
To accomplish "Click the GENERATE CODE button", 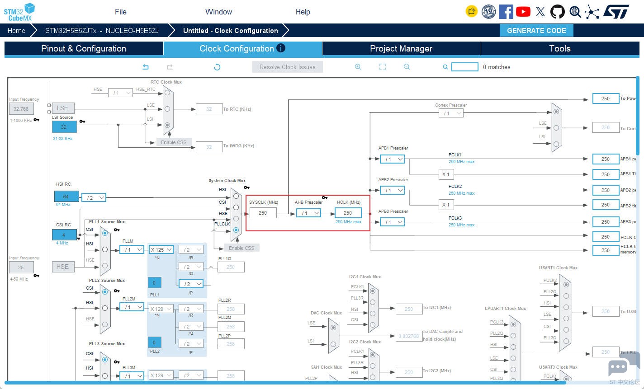I will (536, 30).
